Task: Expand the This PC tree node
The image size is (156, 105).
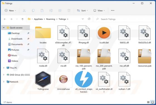Action: (4, 68)
